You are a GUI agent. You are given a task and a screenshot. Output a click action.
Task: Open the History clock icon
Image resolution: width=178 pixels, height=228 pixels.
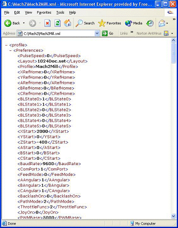150,23
